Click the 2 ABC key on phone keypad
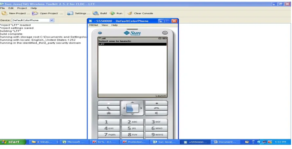This screenshot has height=149, width=292. (x=132, y=122)
